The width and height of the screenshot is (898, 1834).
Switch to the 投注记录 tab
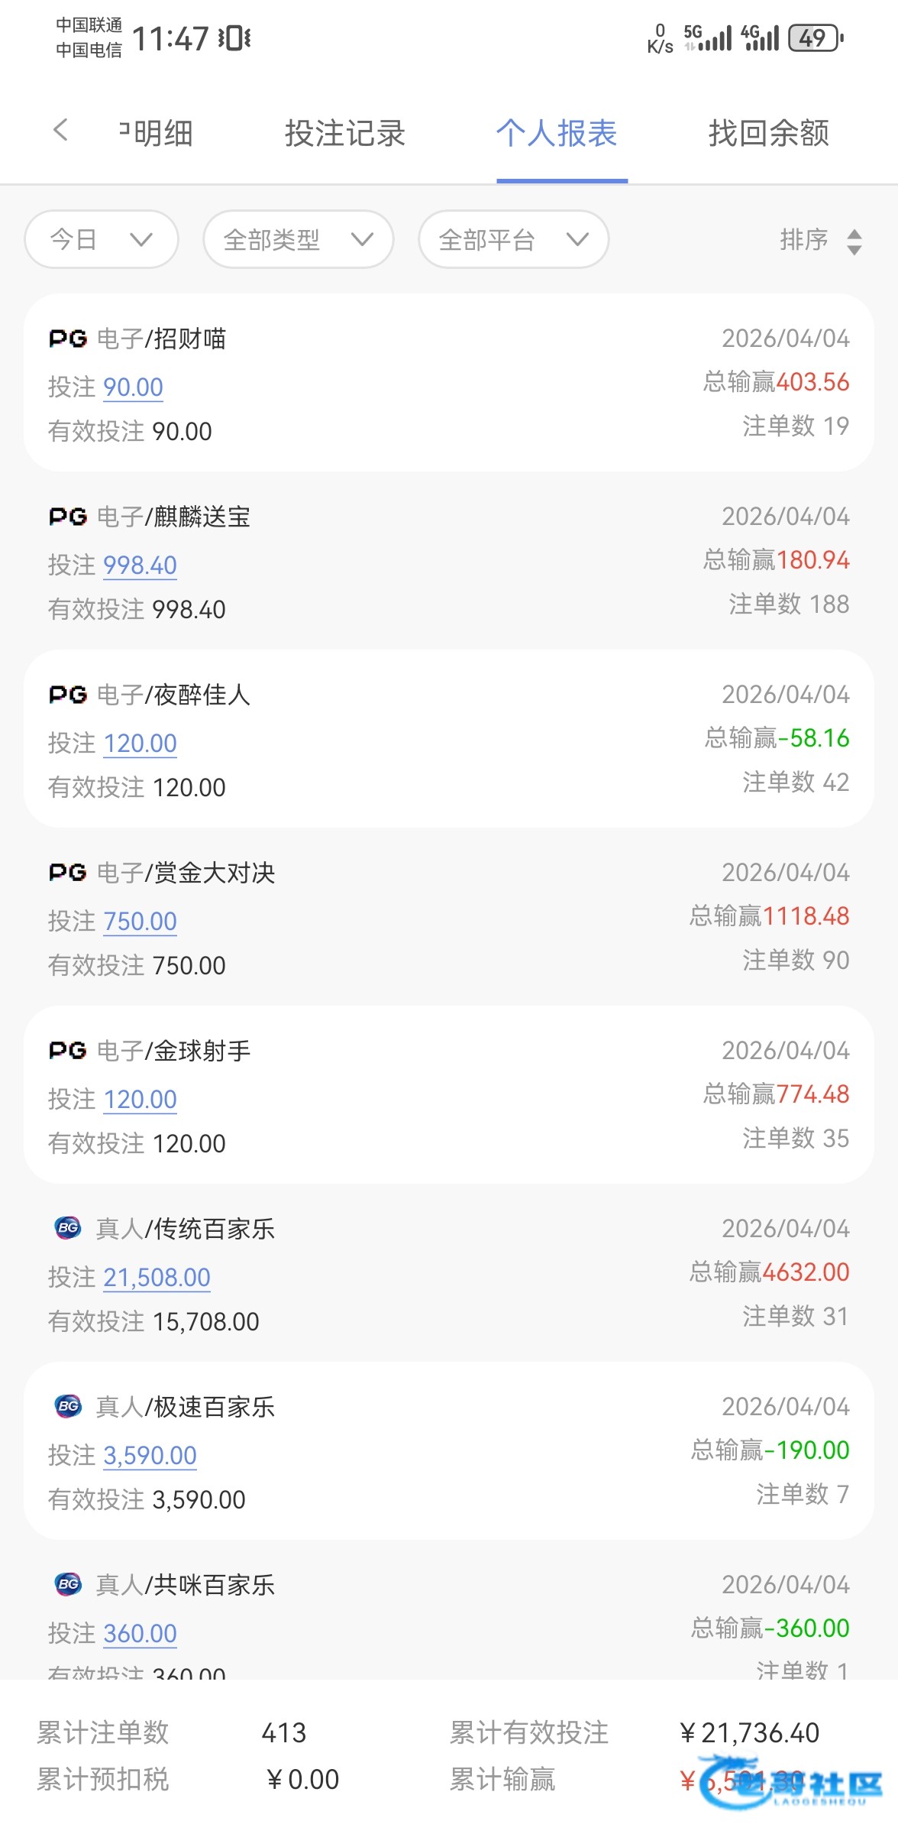pyautogui.click(x=344, y=134)
